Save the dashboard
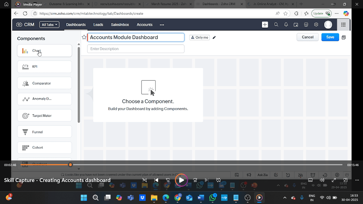 (x=330, y=37)
